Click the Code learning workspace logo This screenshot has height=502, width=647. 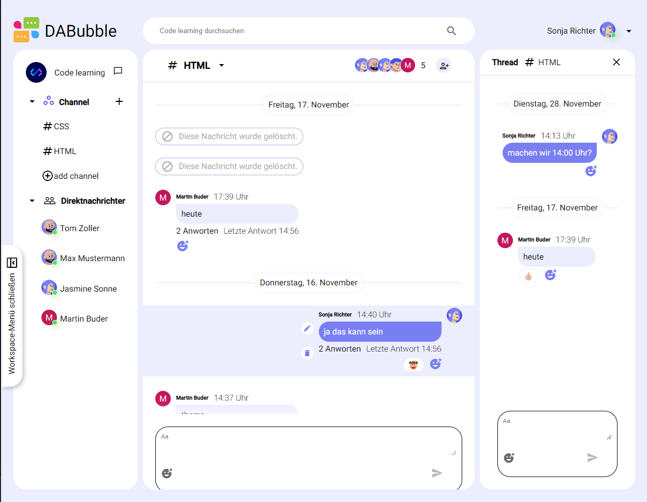(36, 72)
